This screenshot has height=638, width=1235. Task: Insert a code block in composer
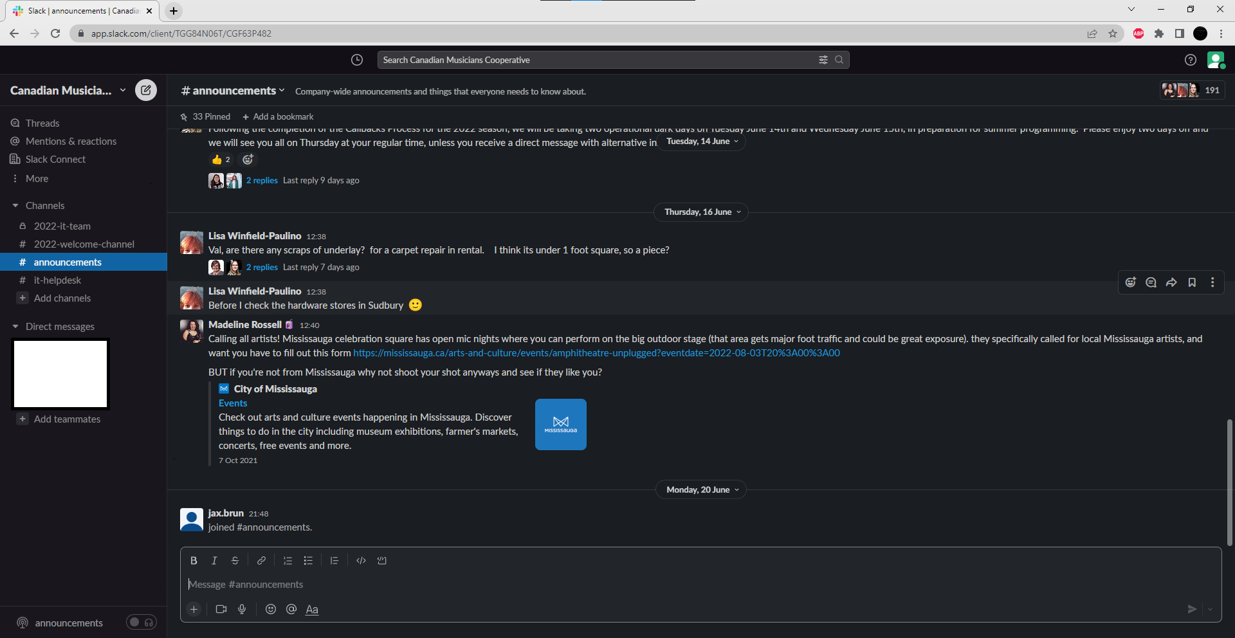click(x=381, y=561)
